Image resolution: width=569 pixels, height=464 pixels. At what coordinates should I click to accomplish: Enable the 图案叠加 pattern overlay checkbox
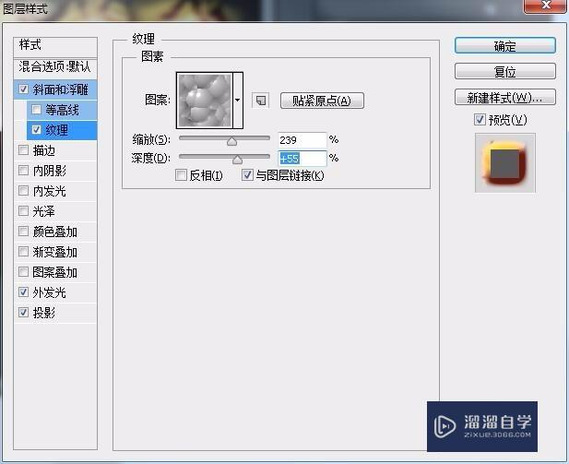tap(24, 272)
